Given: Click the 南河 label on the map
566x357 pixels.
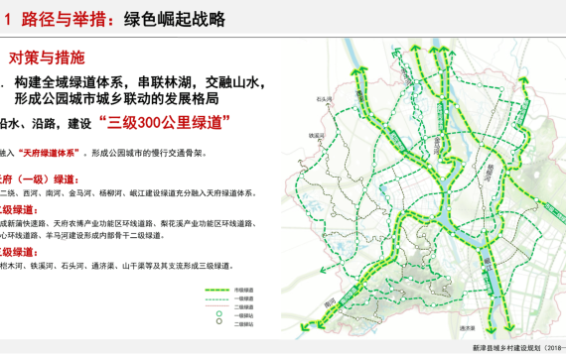Looking at the screenshot, I should pos(330,303).
